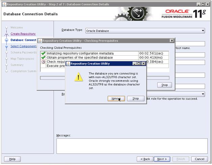Viewport: 212px width, 165px height.
Task: Click Stop in Checking Prerequisites dialog
Action: click(x=164, y=85)
